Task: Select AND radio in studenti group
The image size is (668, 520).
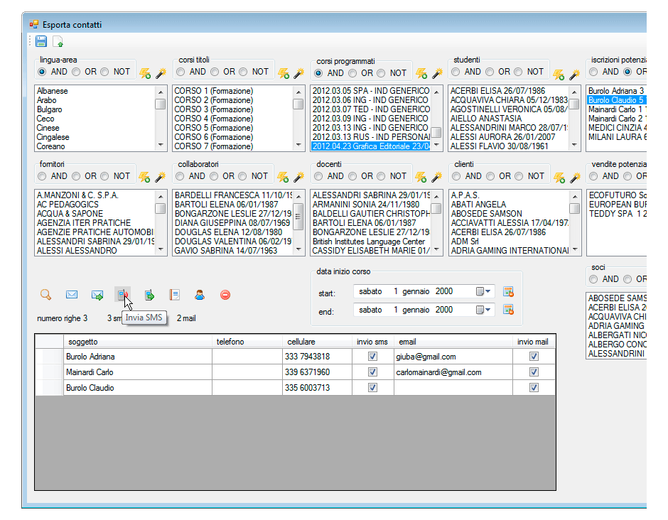Action: point(456,72)
